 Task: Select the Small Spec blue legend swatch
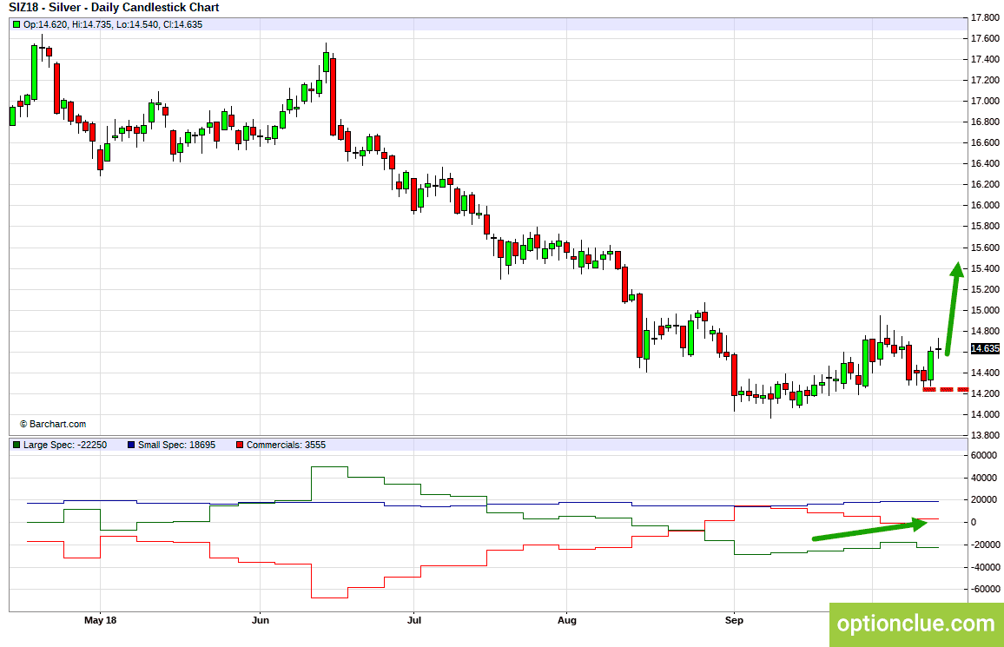click(x=130, y=446)
